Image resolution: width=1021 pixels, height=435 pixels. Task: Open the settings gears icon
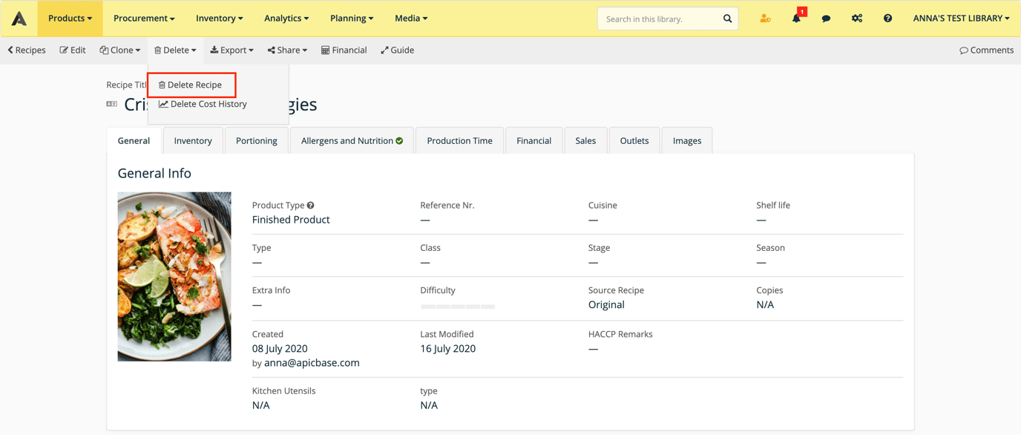pyautogui.click(x=856, y=19)
